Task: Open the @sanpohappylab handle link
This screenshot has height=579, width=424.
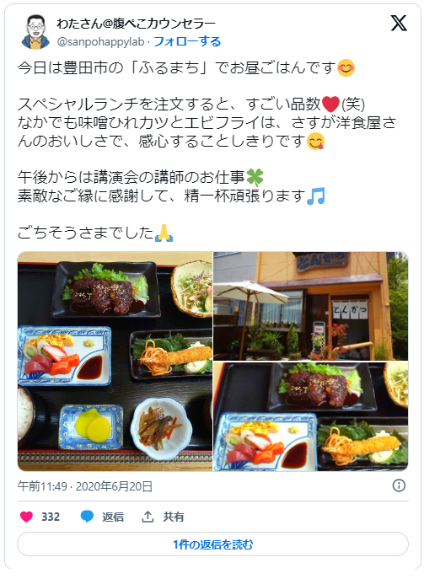Action: click(100, 42)
